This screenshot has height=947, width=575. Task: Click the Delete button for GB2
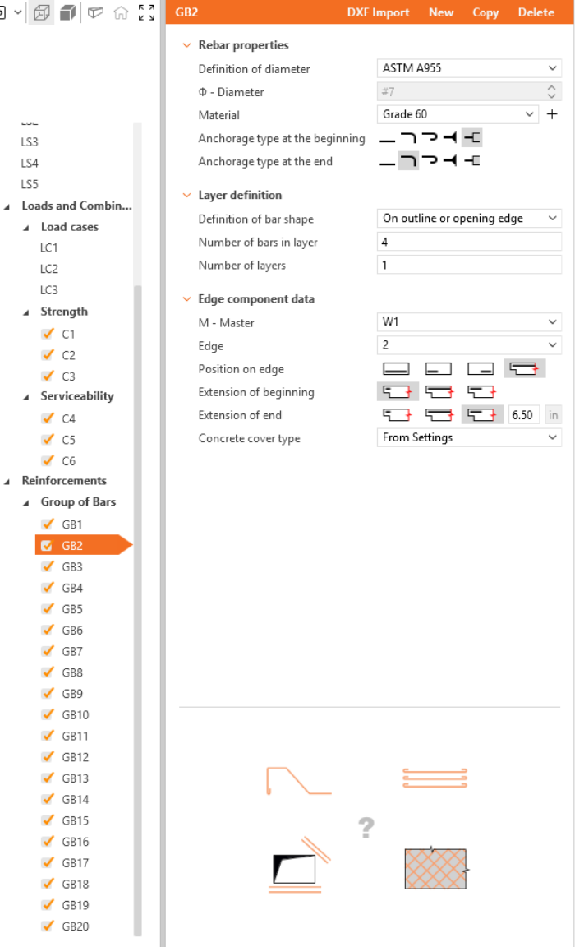click(x=536, y=12)
